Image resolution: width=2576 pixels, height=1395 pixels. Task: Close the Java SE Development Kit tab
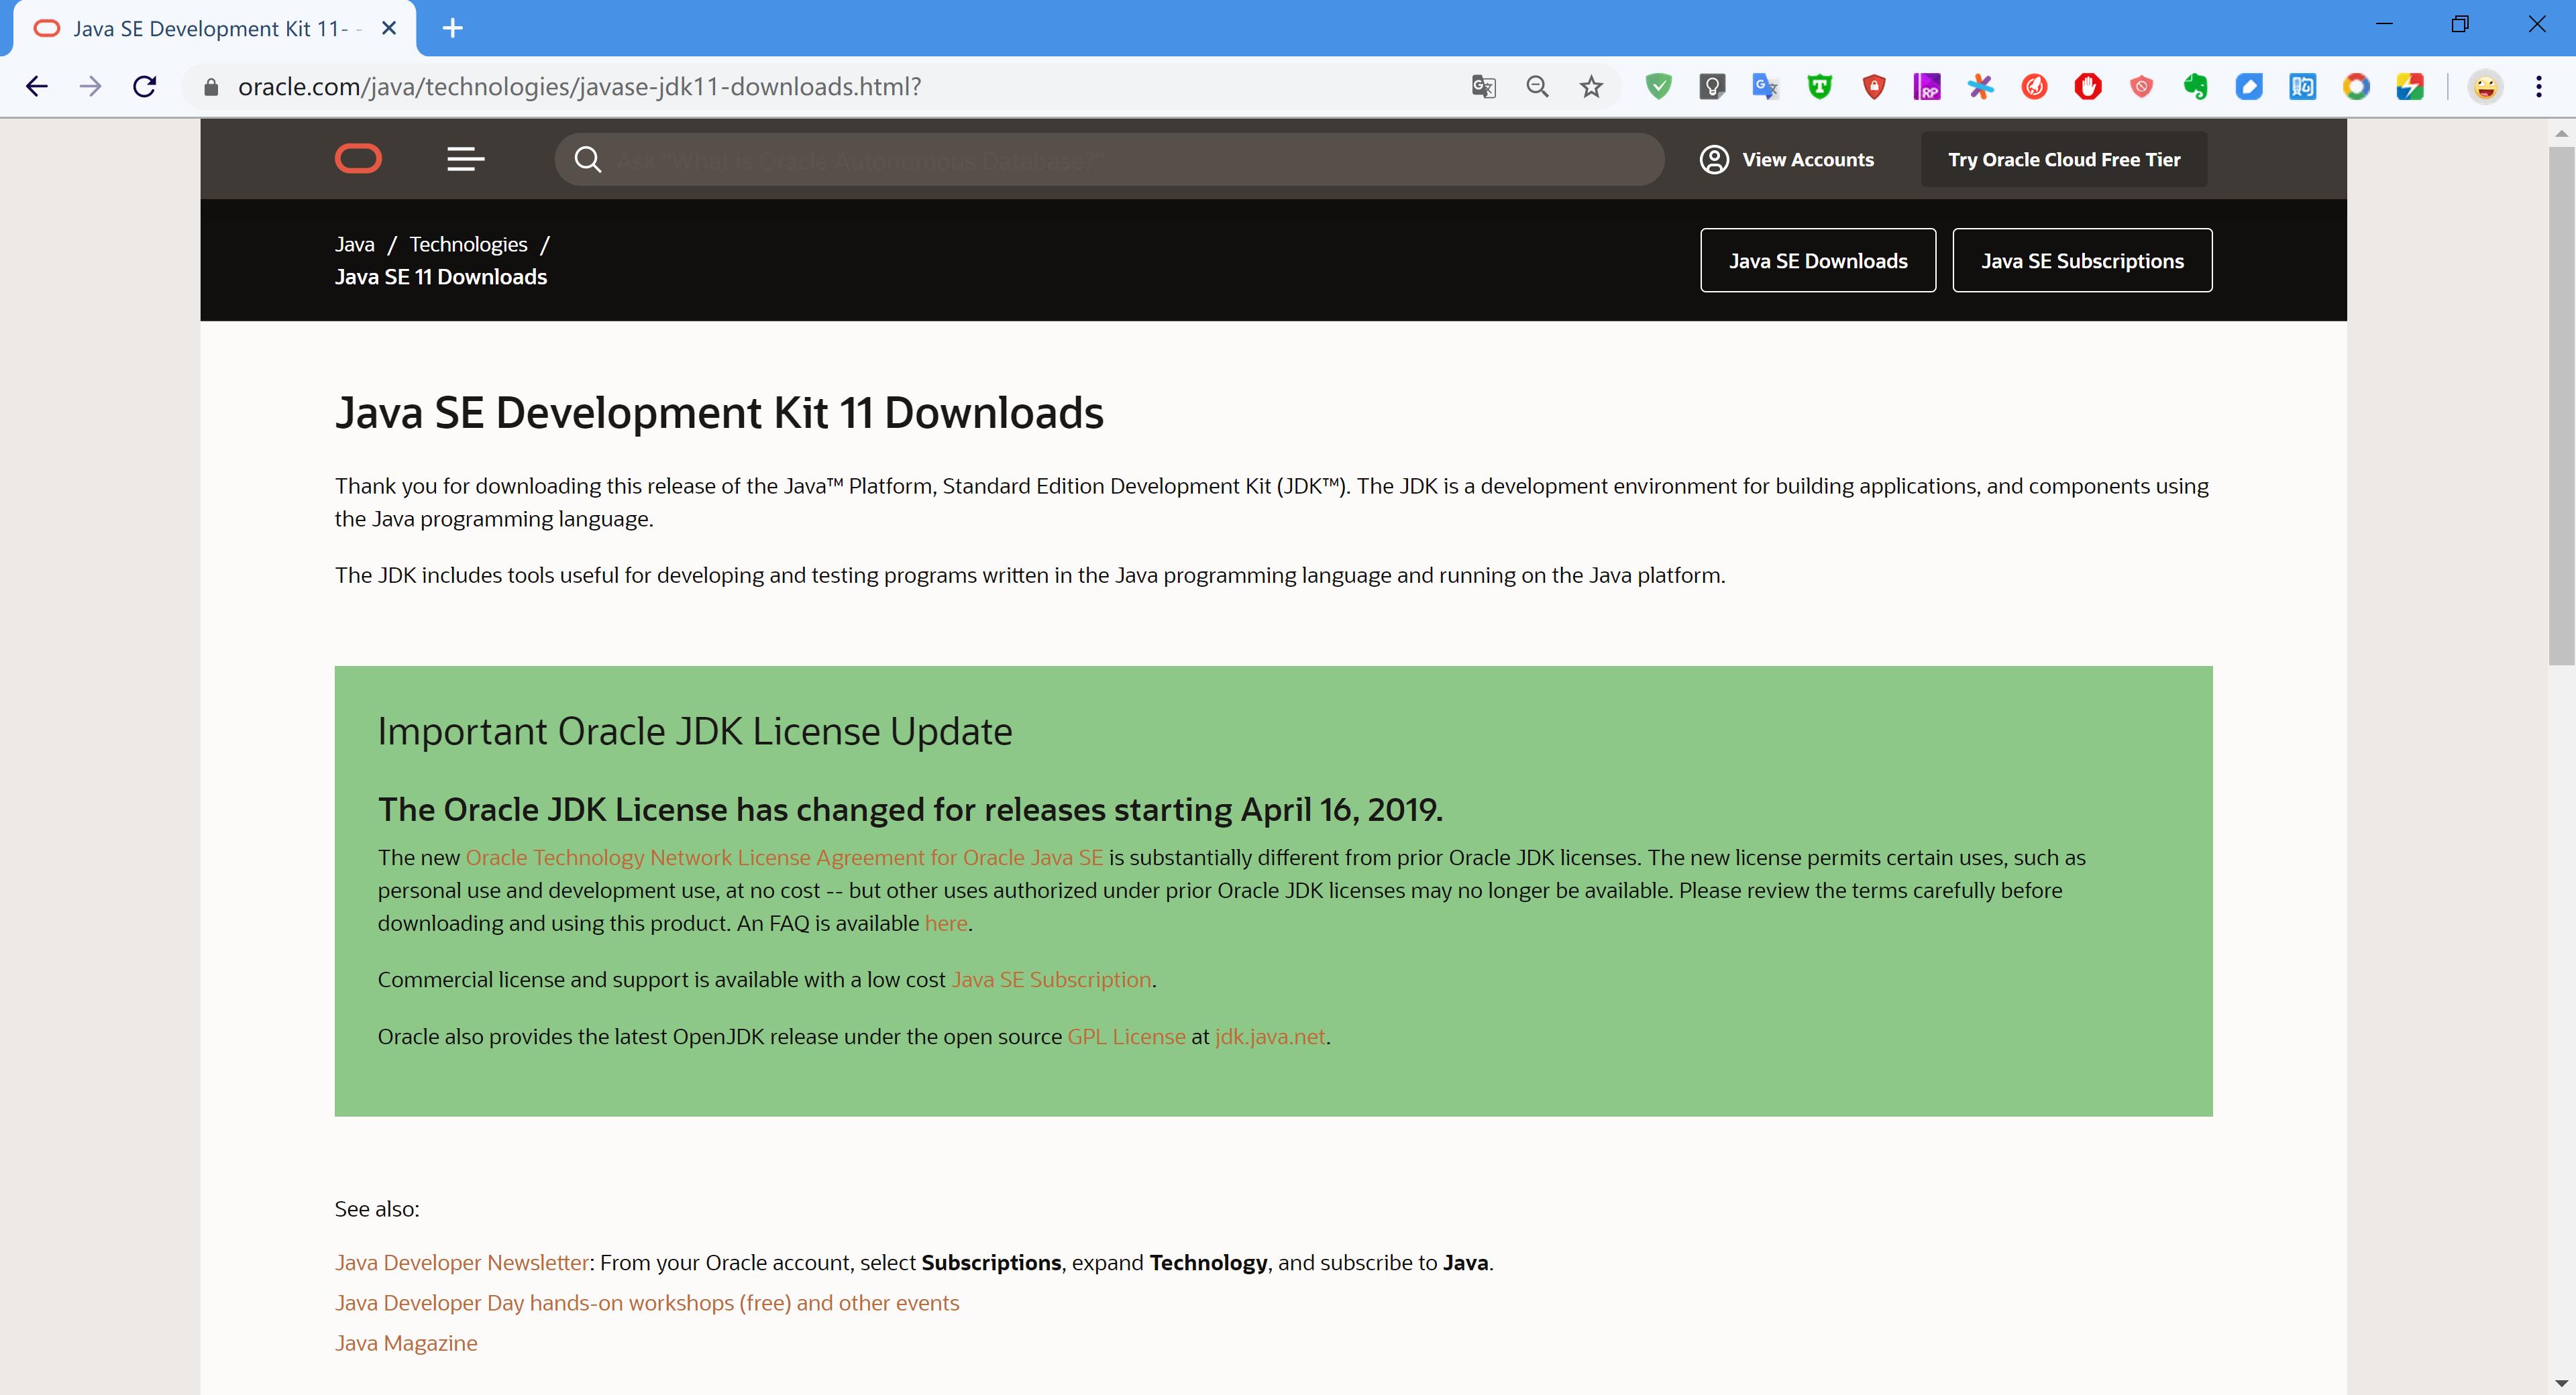click(x=389, y=29)
